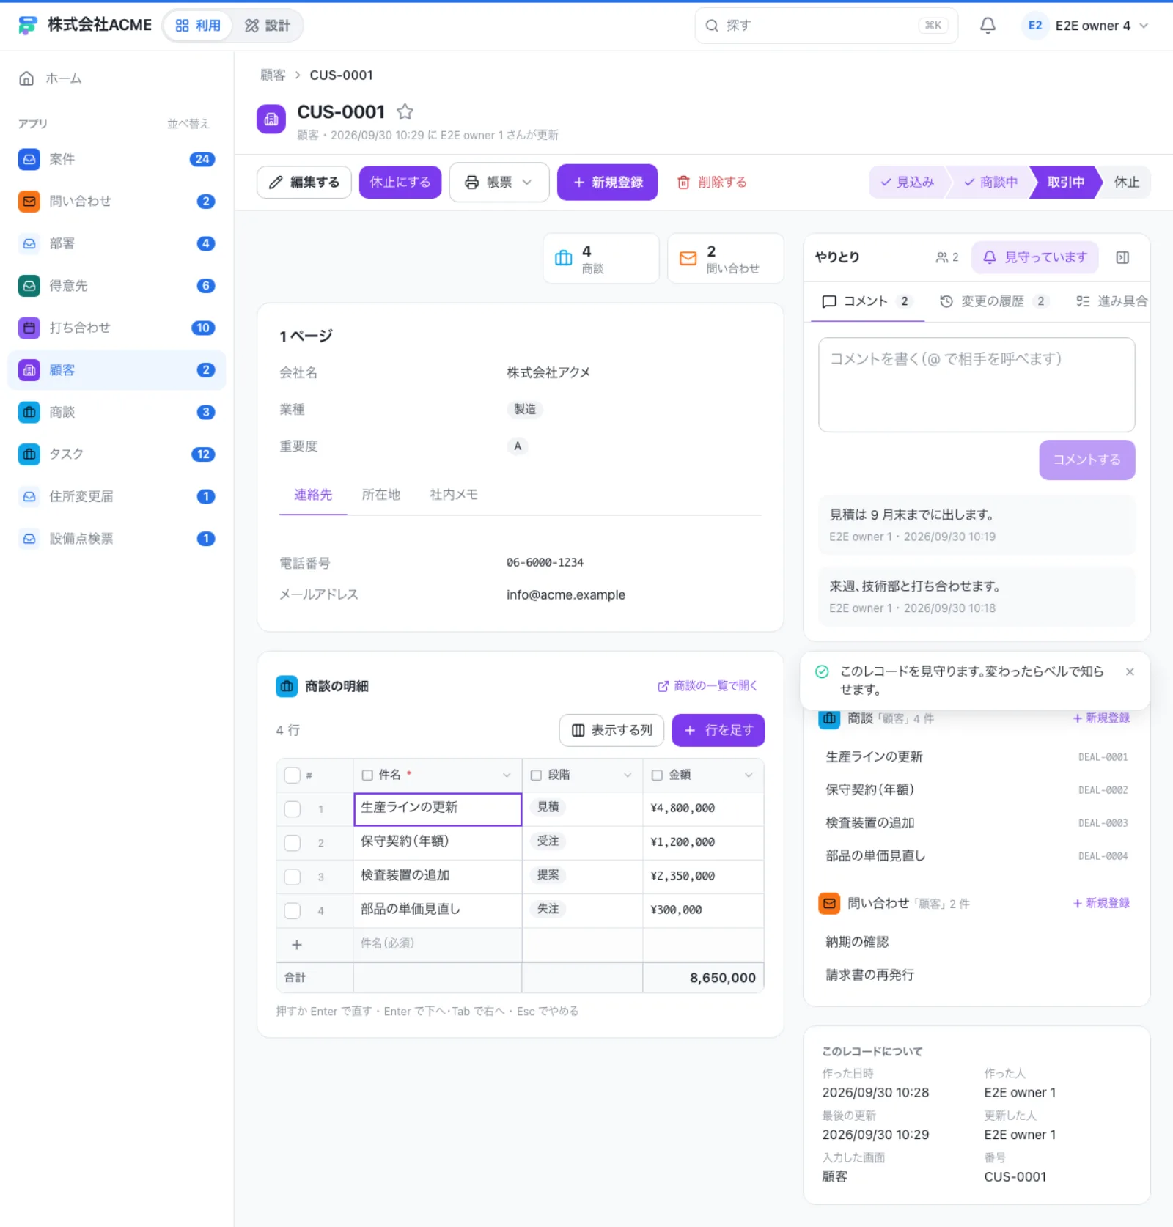The height and width of the screenshot is (1227, 1173).
Task: Check the row checkbox for 生産ラインの更新
Action: (x=292, y=808)
